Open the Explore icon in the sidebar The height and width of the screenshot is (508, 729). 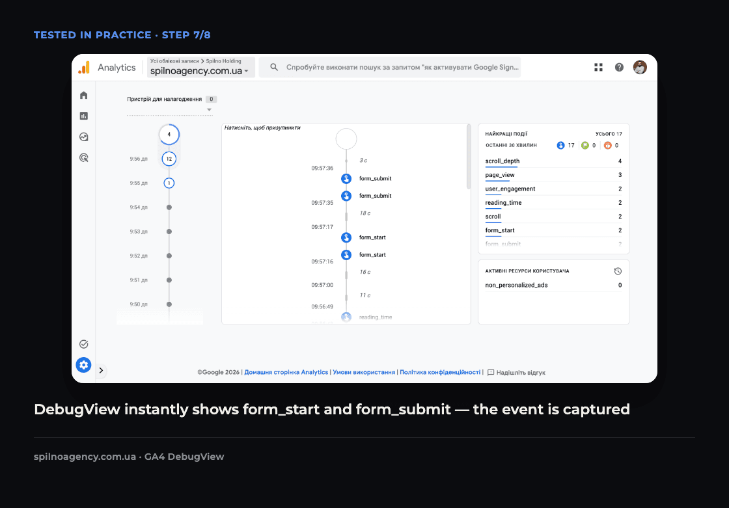[84, 137]
